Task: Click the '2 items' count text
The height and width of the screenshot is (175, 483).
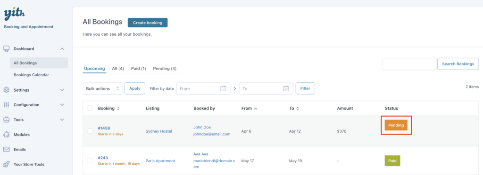Action: tap(472, 87)
